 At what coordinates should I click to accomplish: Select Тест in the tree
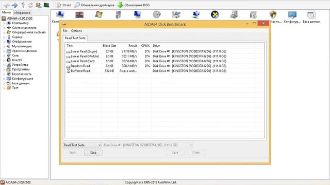15,88
